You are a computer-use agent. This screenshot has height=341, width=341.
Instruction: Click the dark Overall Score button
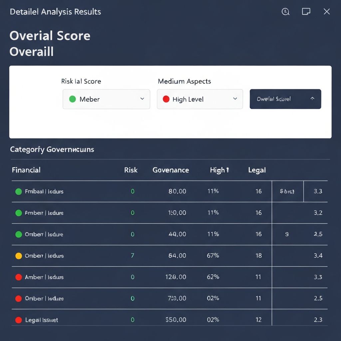pyautogui.click(x=285, y=99)
